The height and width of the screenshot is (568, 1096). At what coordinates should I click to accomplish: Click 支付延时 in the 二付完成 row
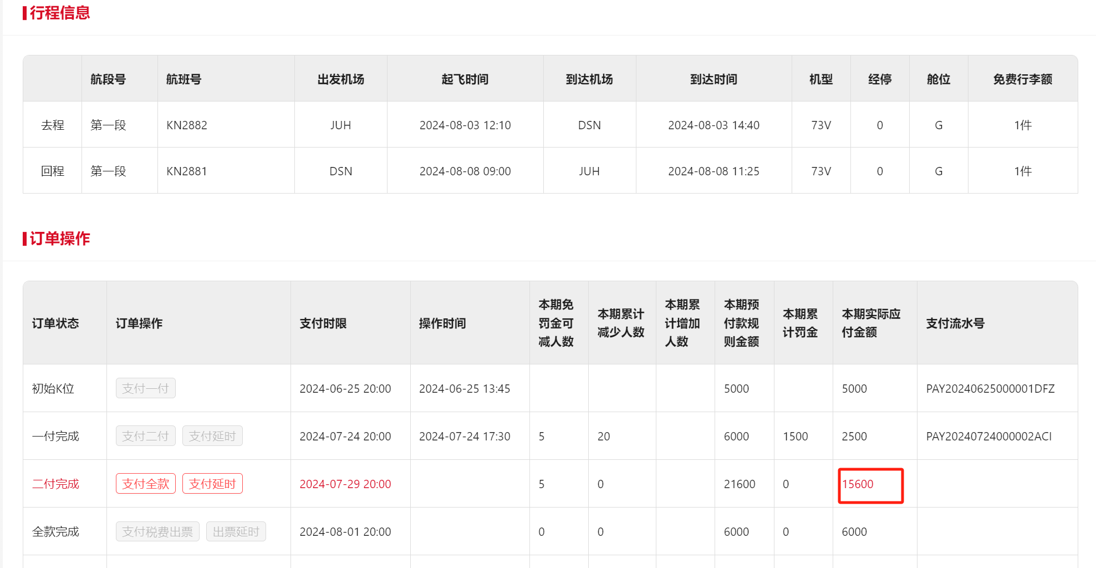click(x=212, y=484)
